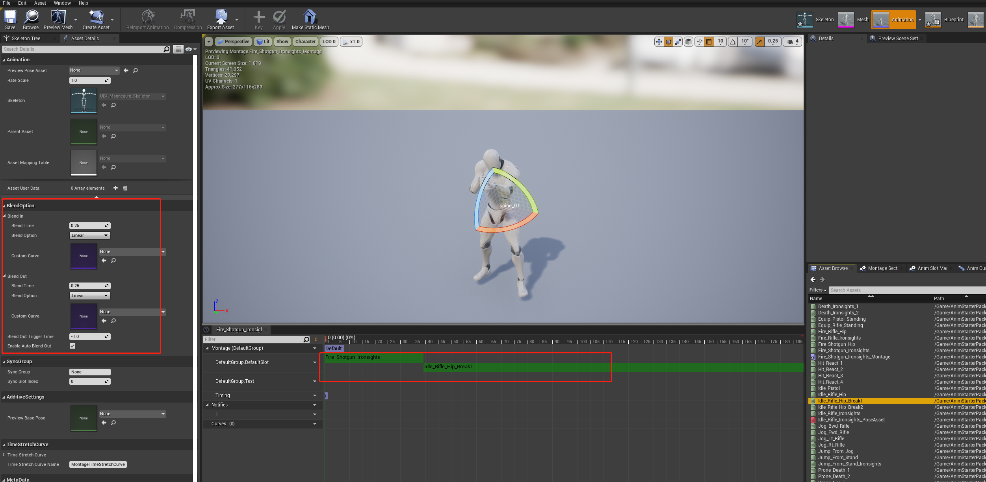Click Blend Out Custom Curve color thumbnail
The height and width of the screenshot is (482, 986).
coord(84,316)
